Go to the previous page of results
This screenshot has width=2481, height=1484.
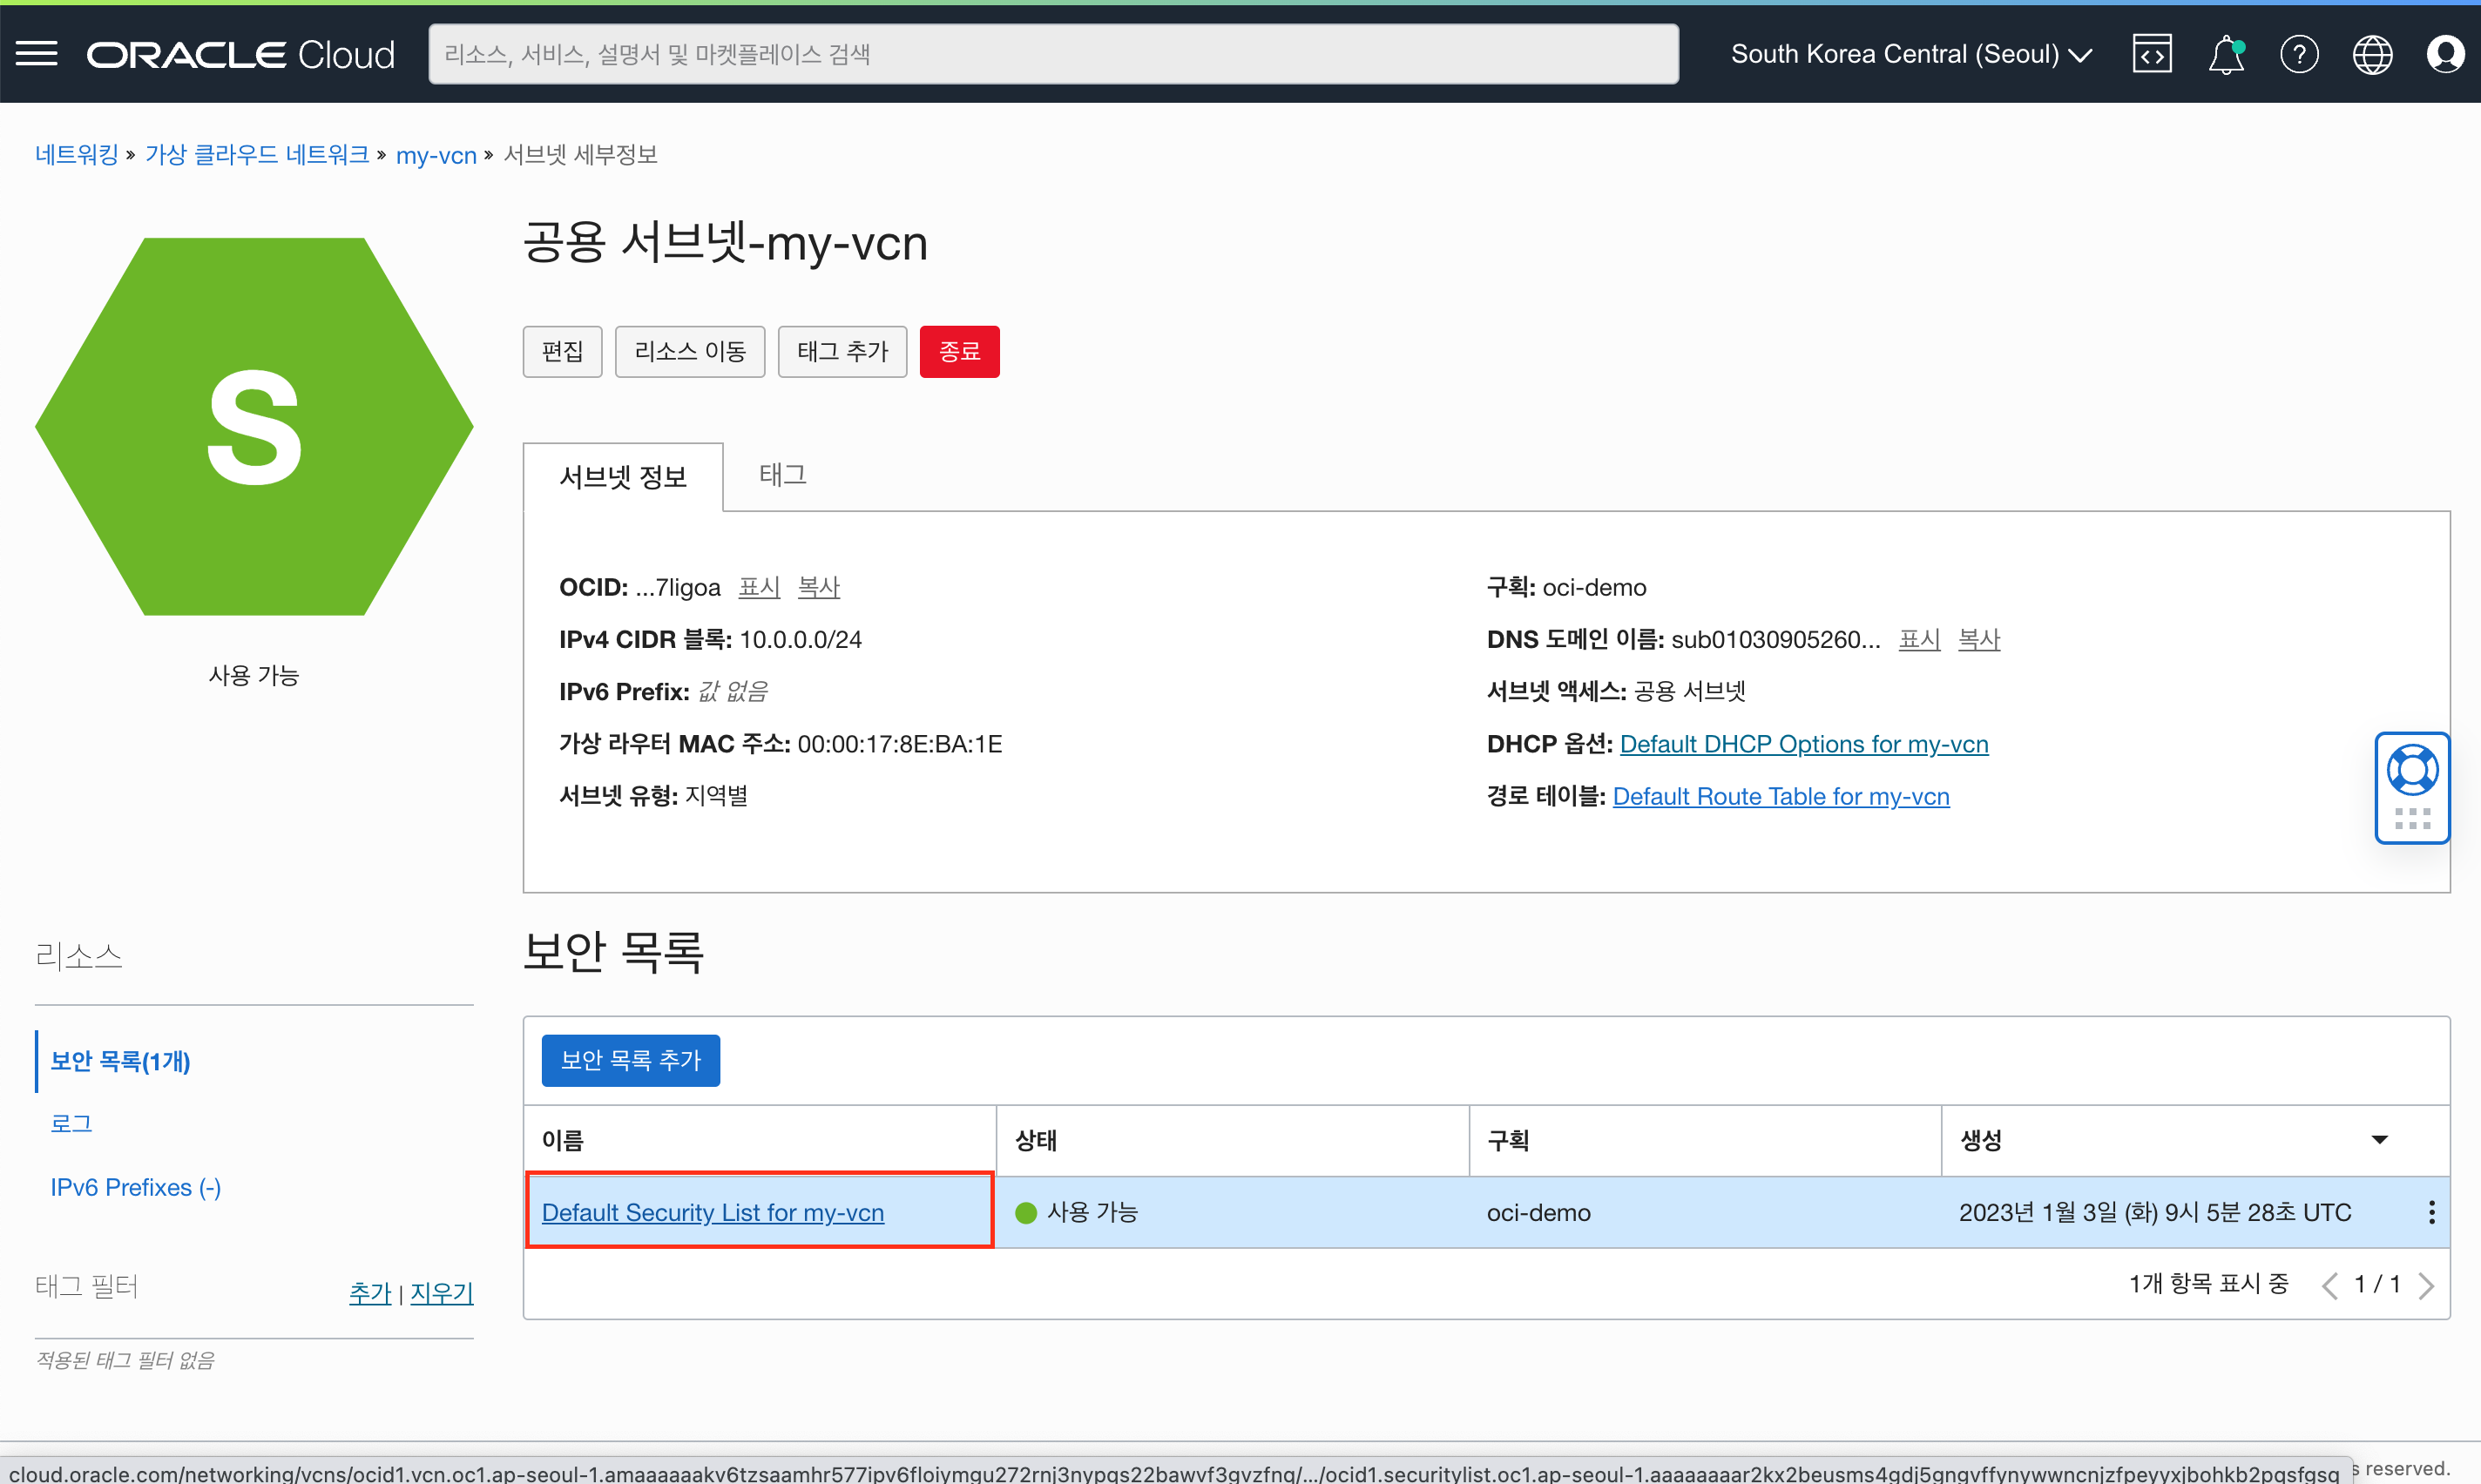click(2329, 1285)
